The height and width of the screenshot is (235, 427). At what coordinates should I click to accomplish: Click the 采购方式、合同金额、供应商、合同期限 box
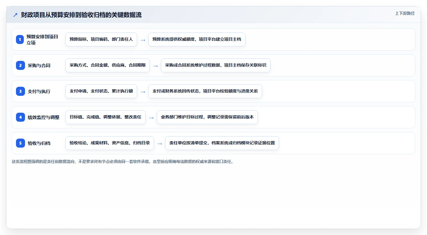point(108,65)
